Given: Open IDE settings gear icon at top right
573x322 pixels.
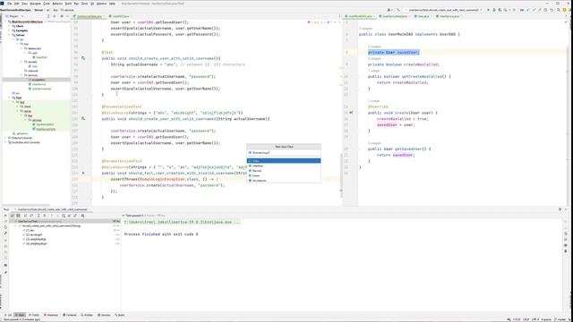Looking at the screenshot, I should click(565, 10).
